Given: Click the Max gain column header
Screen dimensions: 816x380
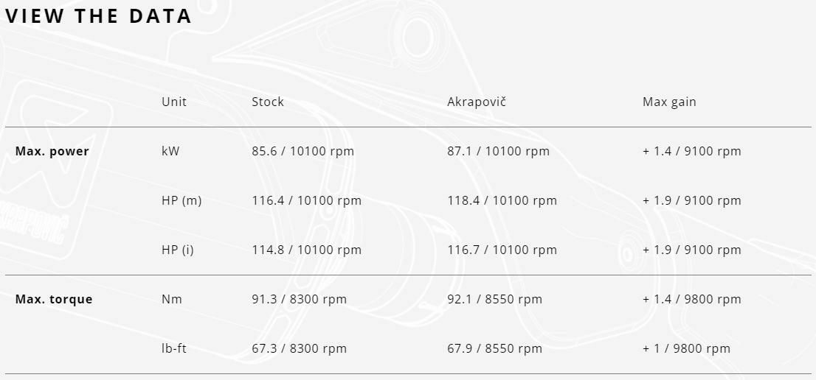Looking at the screenshot, I should click(x=669, y=102).
